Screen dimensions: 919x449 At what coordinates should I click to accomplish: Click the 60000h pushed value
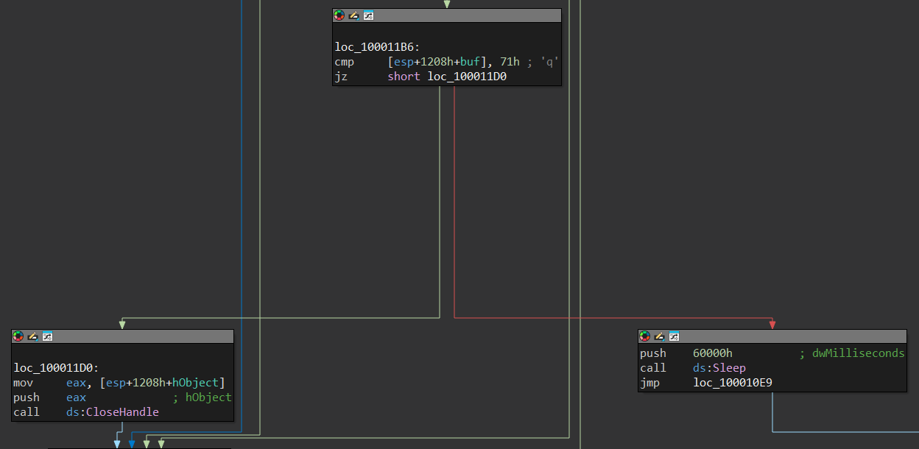713,353
